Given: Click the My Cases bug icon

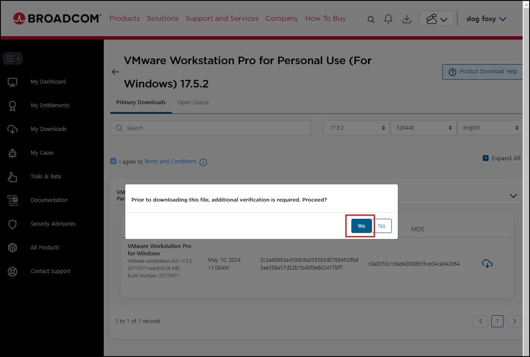Looking at the screenshot, I should [12, 153].
